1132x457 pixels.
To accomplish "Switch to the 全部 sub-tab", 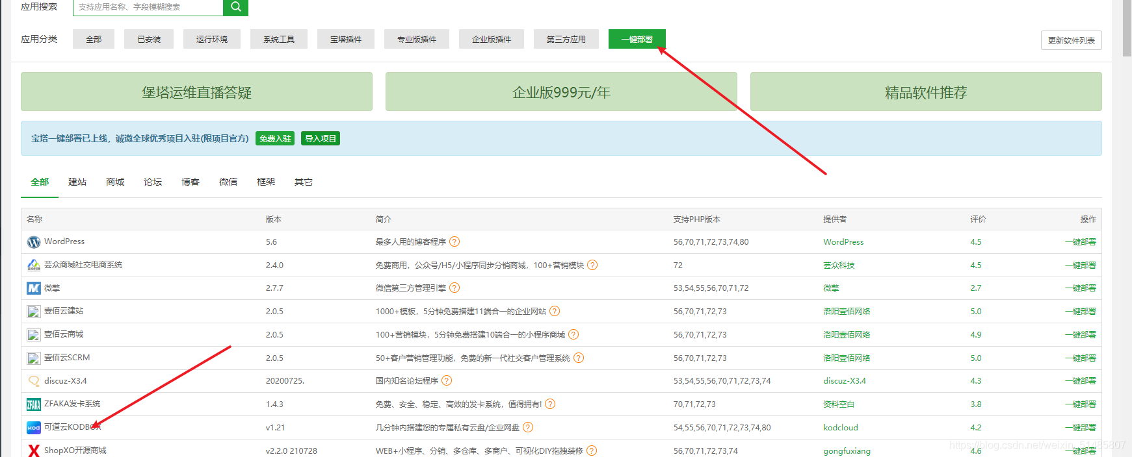I will coord(40,182).
